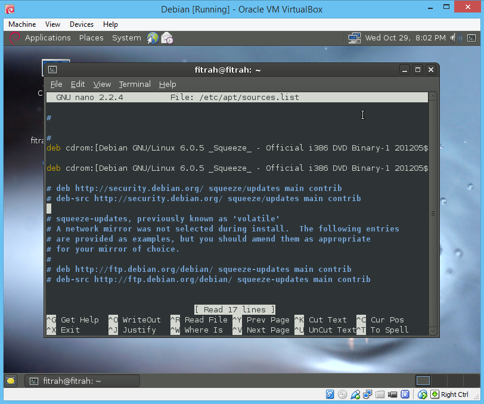
Task: Click the '^W Where Is' nano shortcut
Action: coord(197,330)
